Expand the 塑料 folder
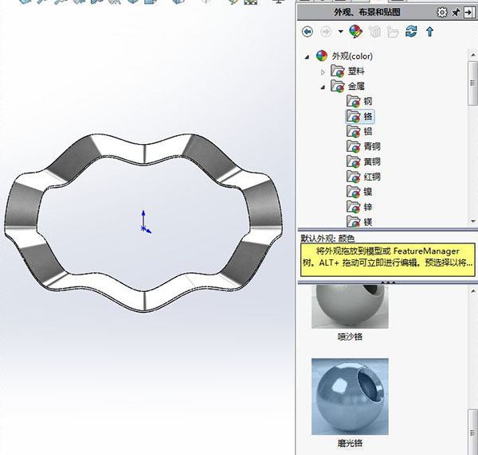Viewport: 478px width, 455px height. tap(323, 72)
